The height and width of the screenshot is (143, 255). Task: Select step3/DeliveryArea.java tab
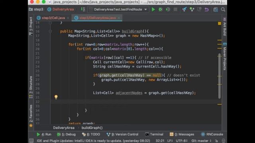[x=98, y=18]
